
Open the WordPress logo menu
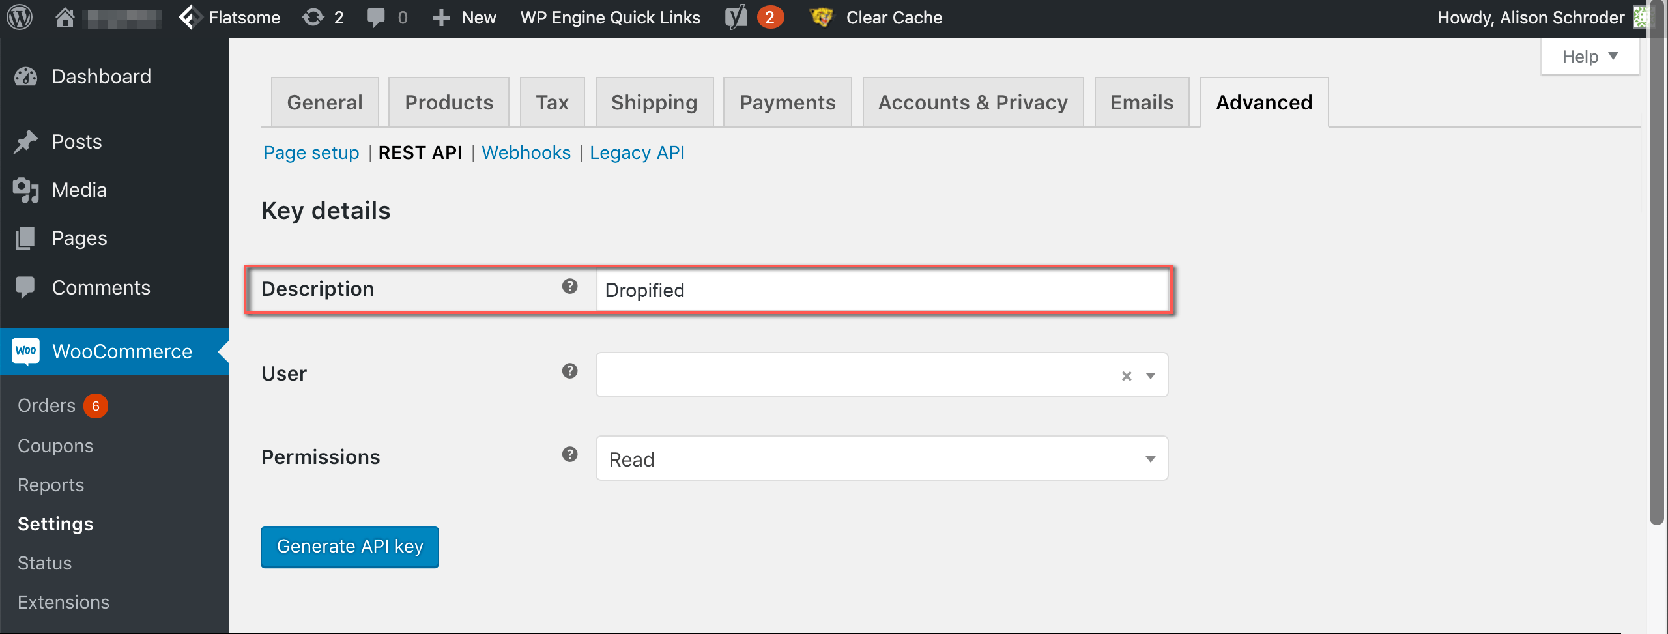click(20, 18)
